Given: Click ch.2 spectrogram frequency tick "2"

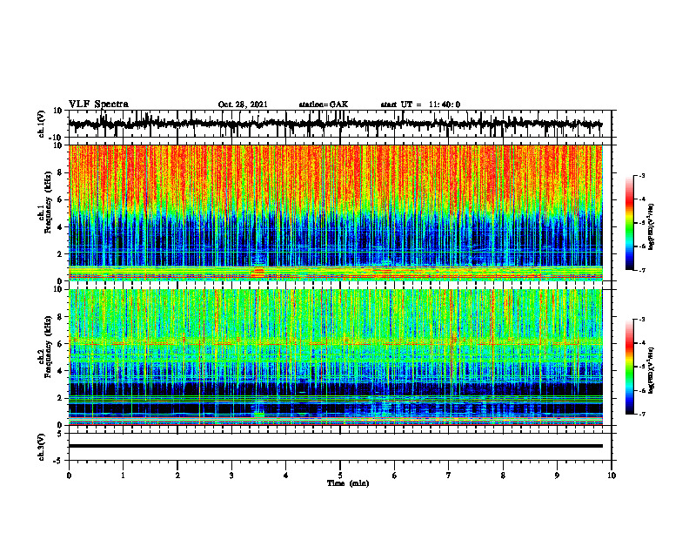Looking at the screenshot, I should (61, 398).
